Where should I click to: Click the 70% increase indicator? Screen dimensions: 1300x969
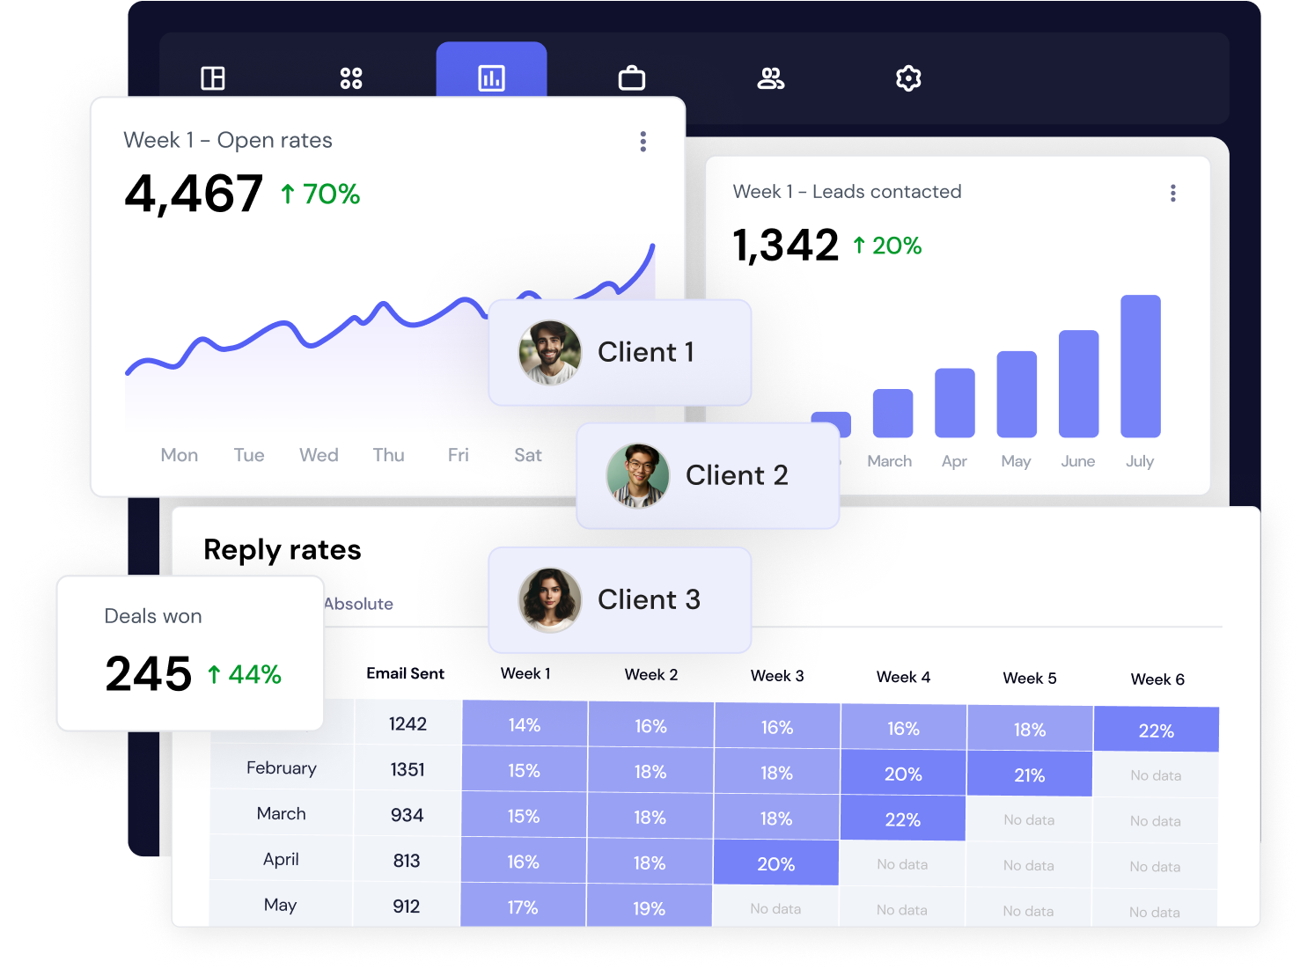[320, 194]
